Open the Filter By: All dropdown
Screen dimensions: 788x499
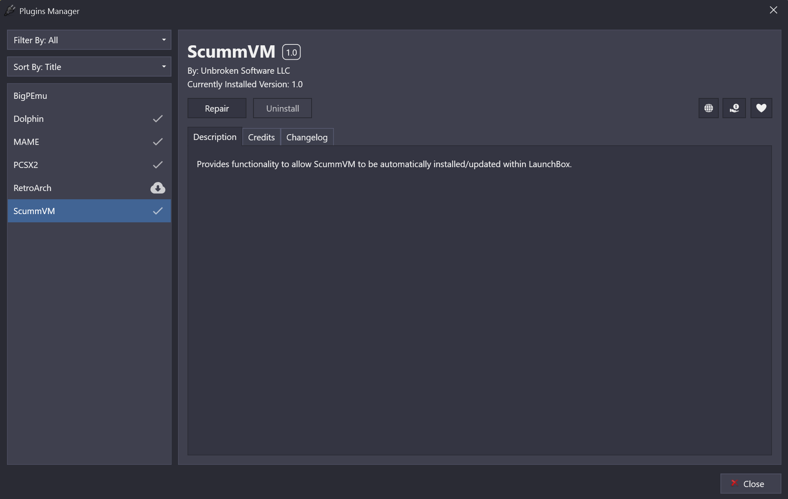pos(89,40)
